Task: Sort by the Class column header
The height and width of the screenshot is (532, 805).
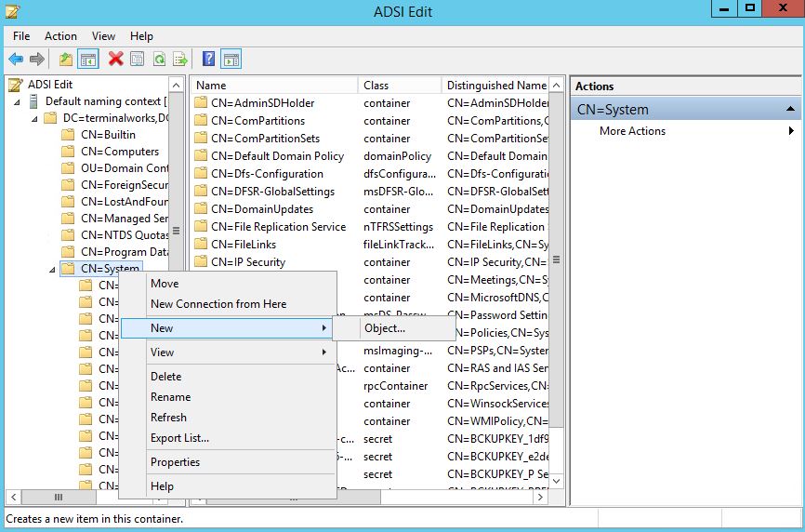Action: pos(400,86)
